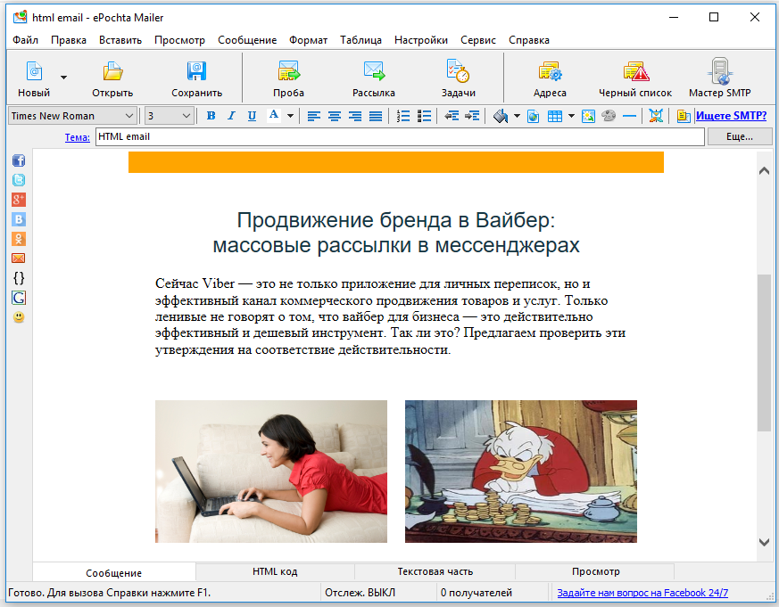The height and width of the screenshot is (607, 779).
Task: Click the Google+ sidebar icon
Action: 19,200
